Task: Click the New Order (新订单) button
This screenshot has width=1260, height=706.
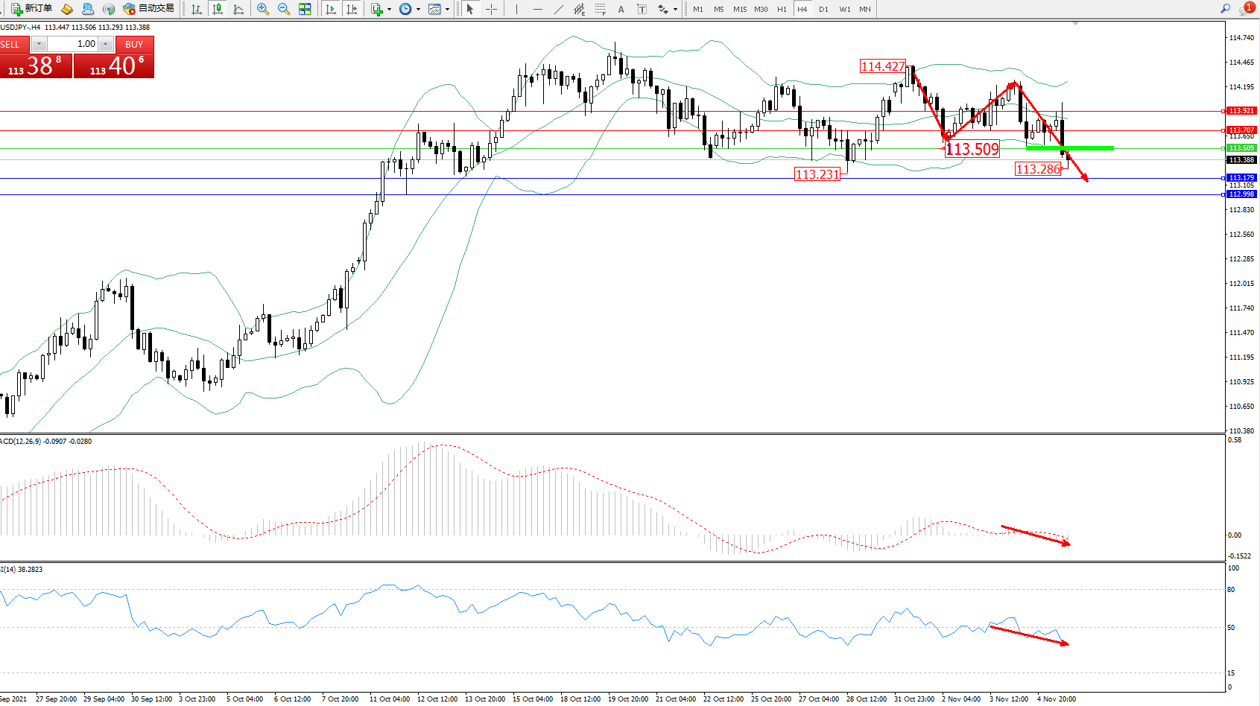Action: (31, 9)
